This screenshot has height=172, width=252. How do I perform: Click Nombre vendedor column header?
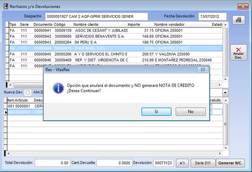click(169, 25)
